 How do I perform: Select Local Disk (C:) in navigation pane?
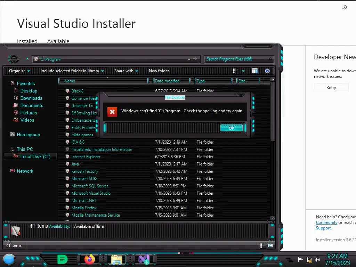pyautogui.click(x=35, y=156)
